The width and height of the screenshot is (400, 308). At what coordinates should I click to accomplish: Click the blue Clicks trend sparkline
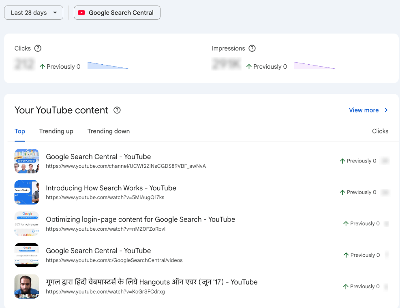click(108, 66)
